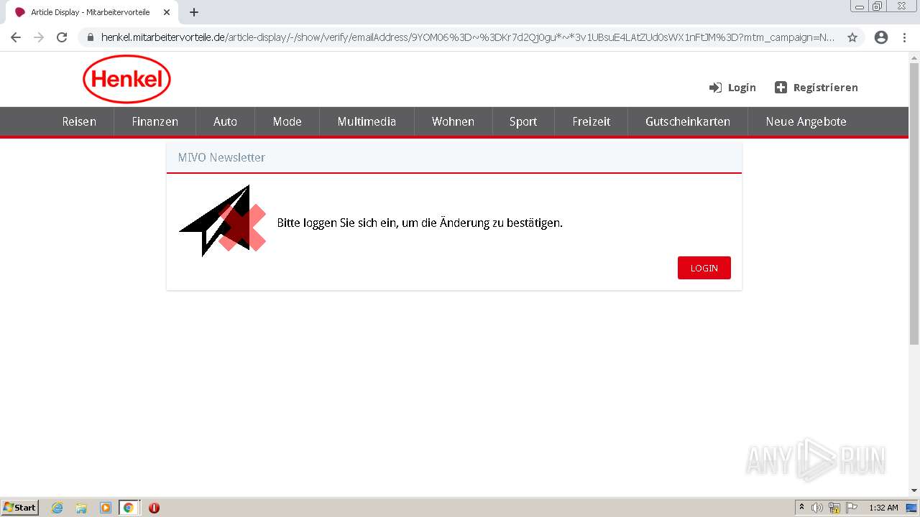Click Chrome icon in taskbar
920x517 pixels.
(x=129, y=508)
